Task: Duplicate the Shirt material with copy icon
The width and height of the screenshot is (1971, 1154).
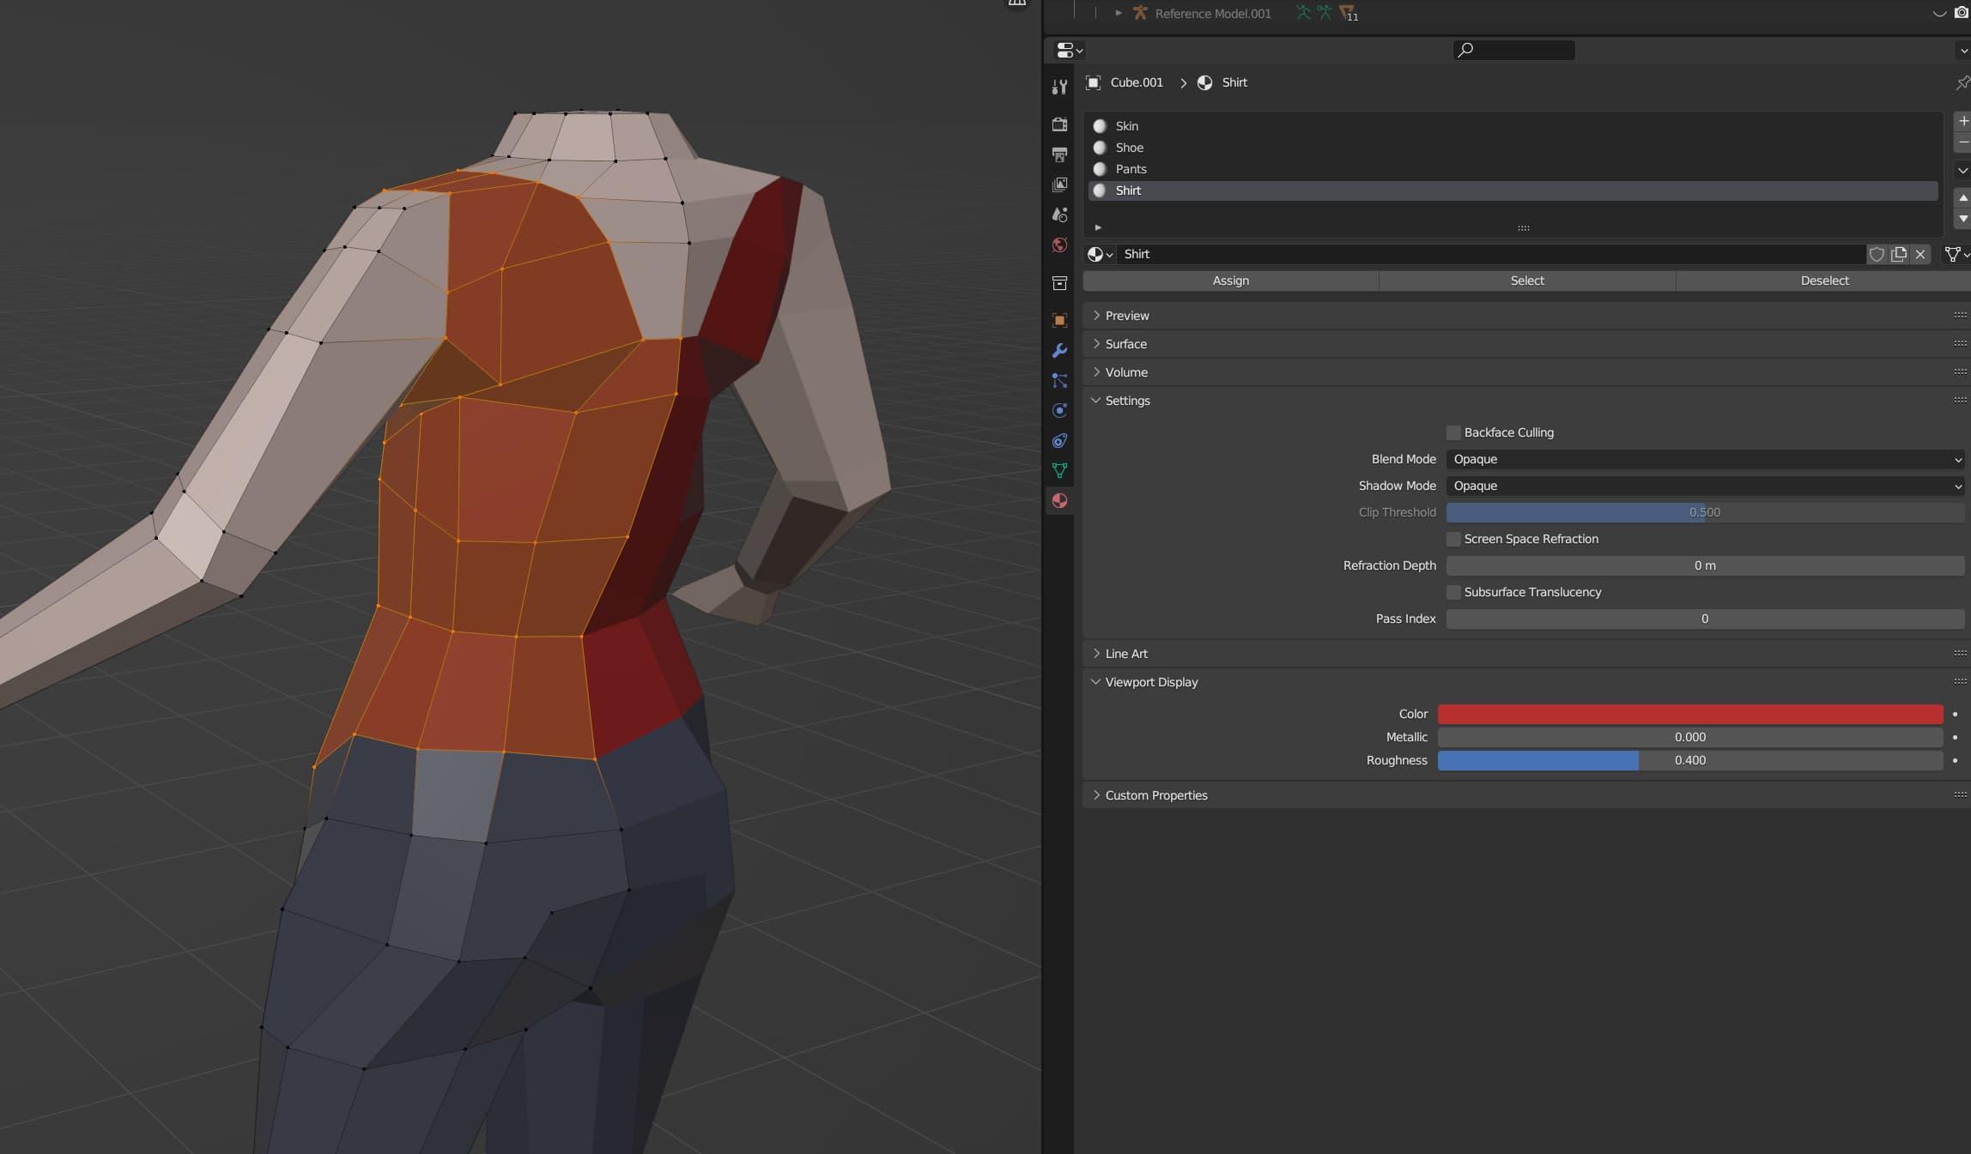Action: 1898,254
